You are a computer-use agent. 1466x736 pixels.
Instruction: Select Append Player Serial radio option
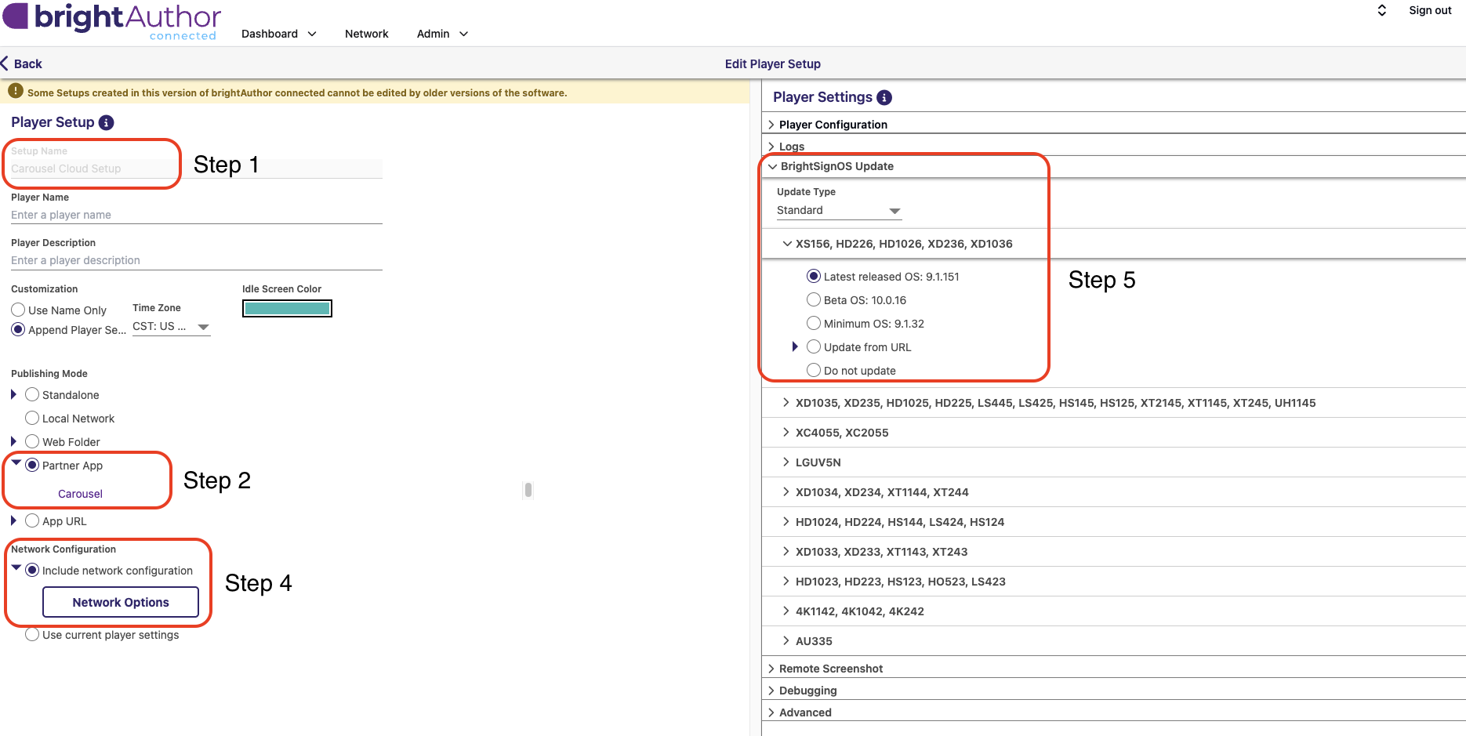tap(18, 329)
